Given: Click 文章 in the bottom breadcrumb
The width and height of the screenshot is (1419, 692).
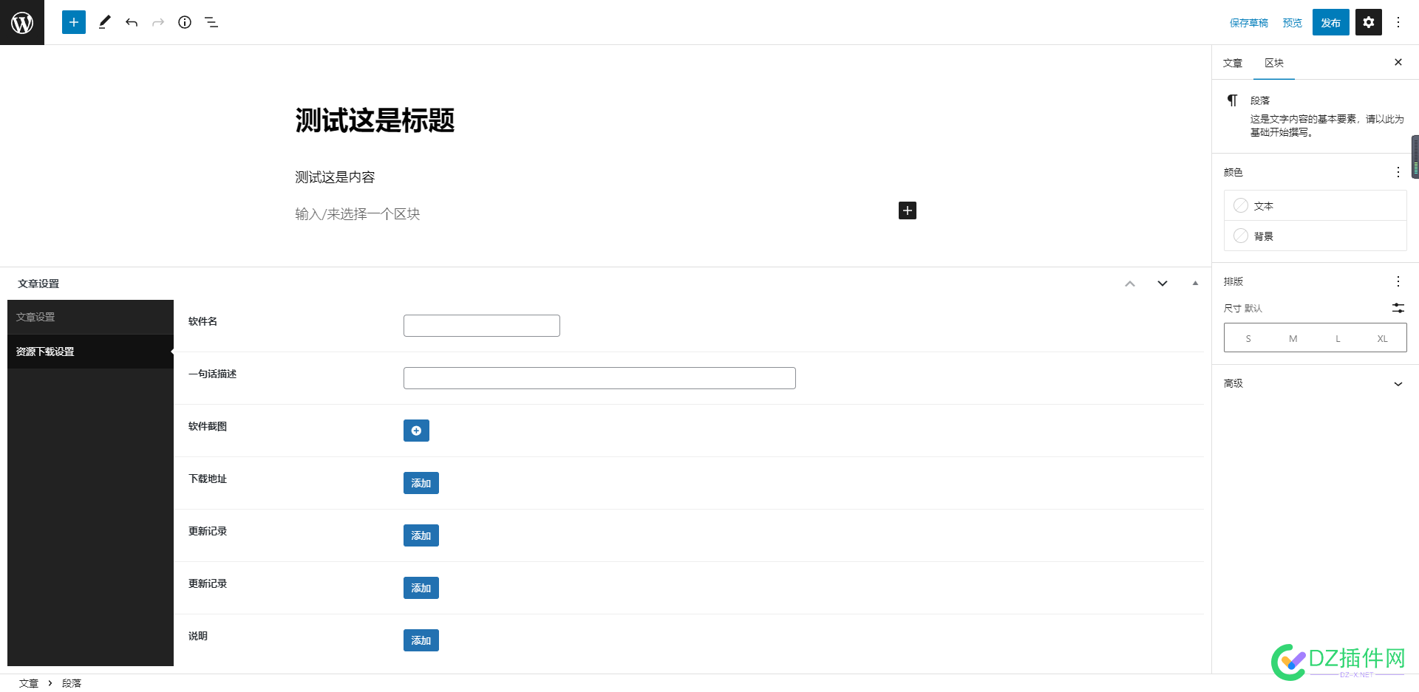Looking at the screenshot, I should click(29, 683).
